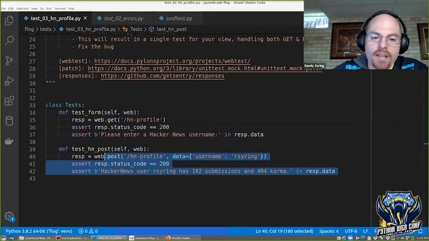This screenshot has width=429, height=241.
Task: Change file encoding via UTF-8
Action: (351, 231)
